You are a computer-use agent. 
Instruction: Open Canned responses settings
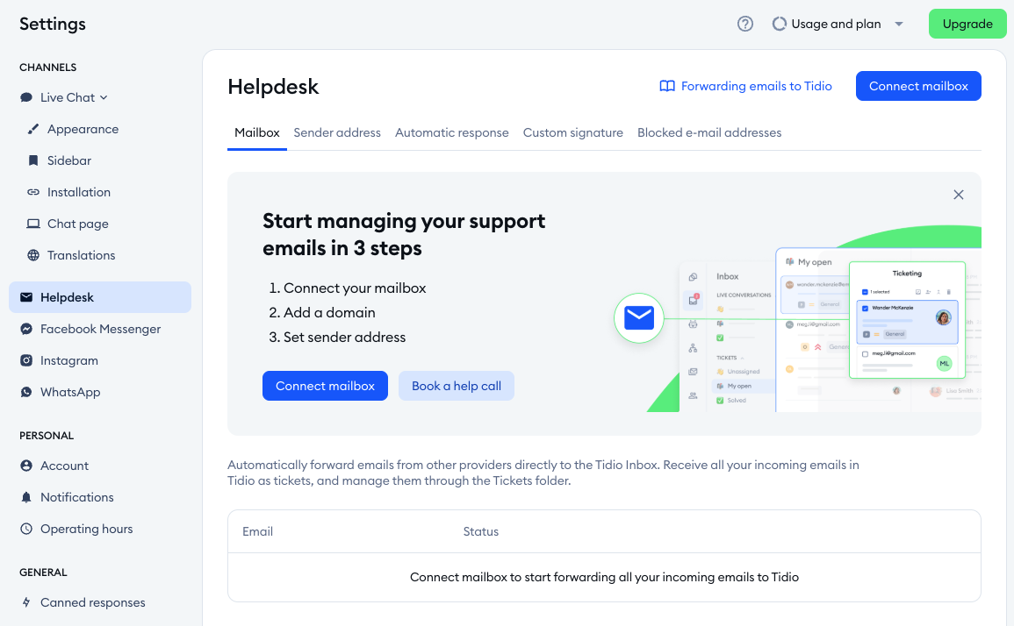pyautogui.click(x=92, y=602)
